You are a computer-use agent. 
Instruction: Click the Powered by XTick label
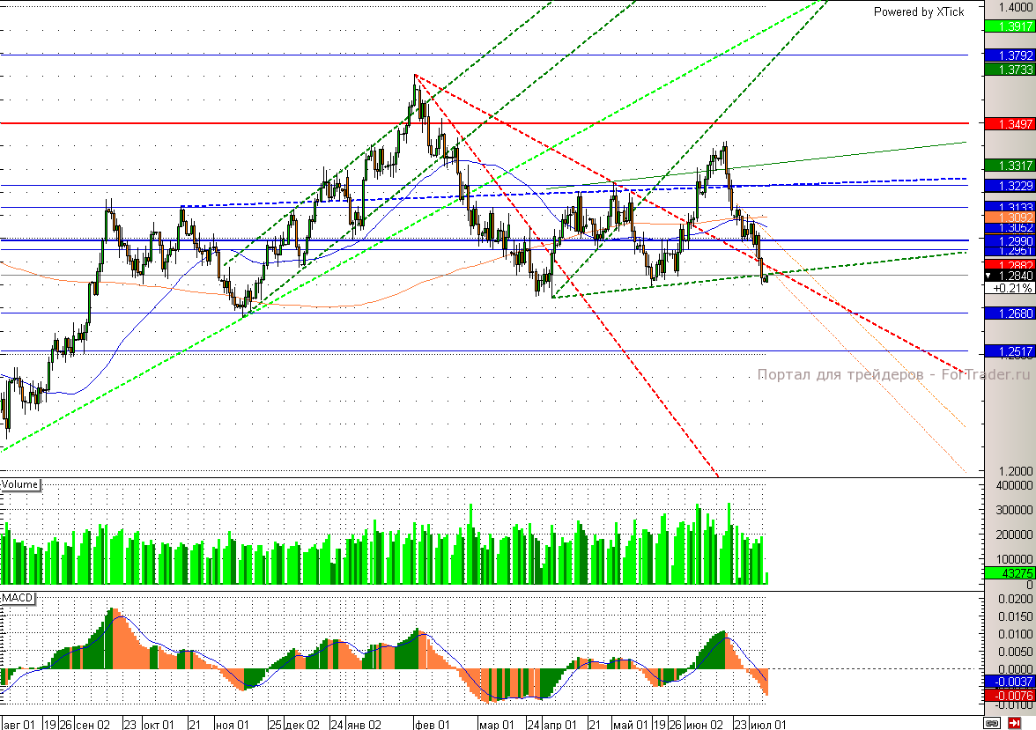click(917, 12)
